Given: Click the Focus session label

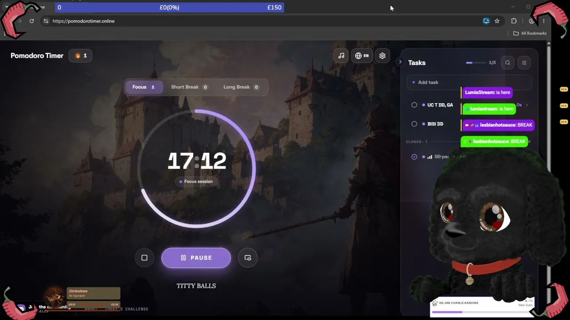Looking at the screenshot, I should 196,181.
